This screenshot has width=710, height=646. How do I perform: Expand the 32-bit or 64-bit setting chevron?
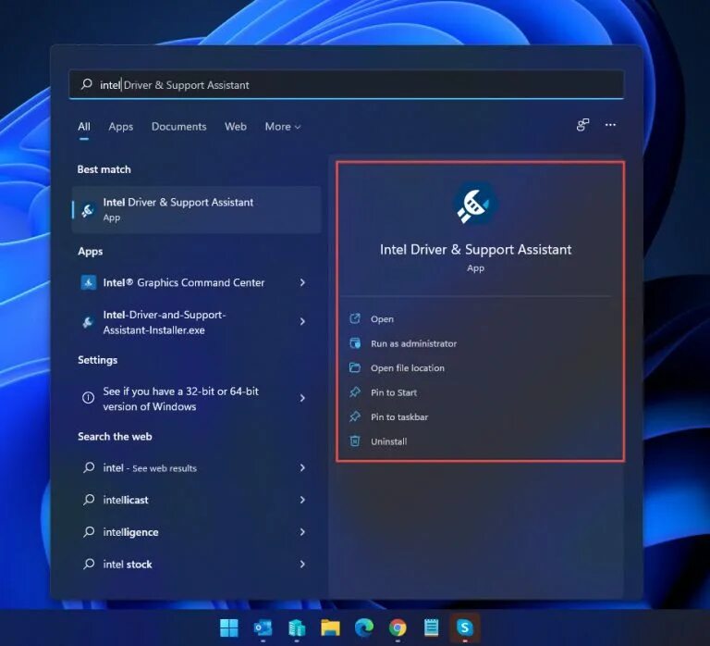tap(302, 398)
